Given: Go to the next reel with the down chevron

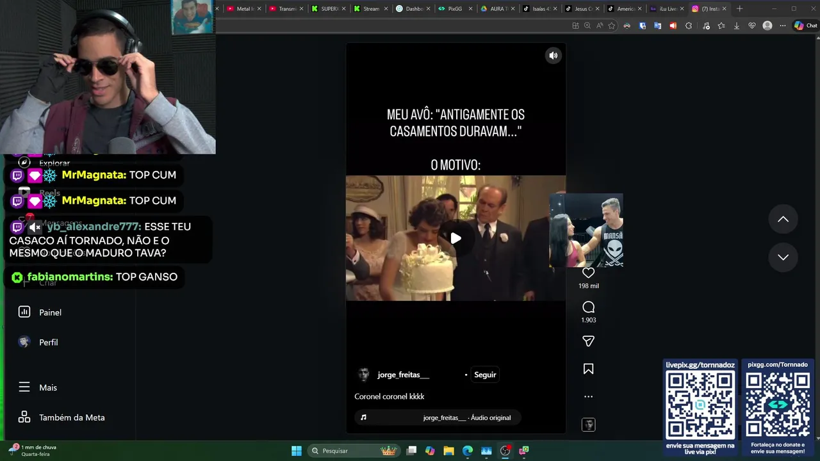Looking at the screenshot, I should [783, 257].
